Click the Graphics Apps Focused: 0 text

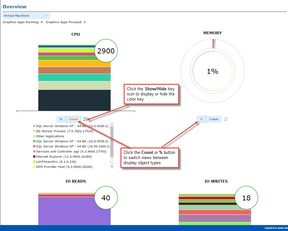[66, 22]
